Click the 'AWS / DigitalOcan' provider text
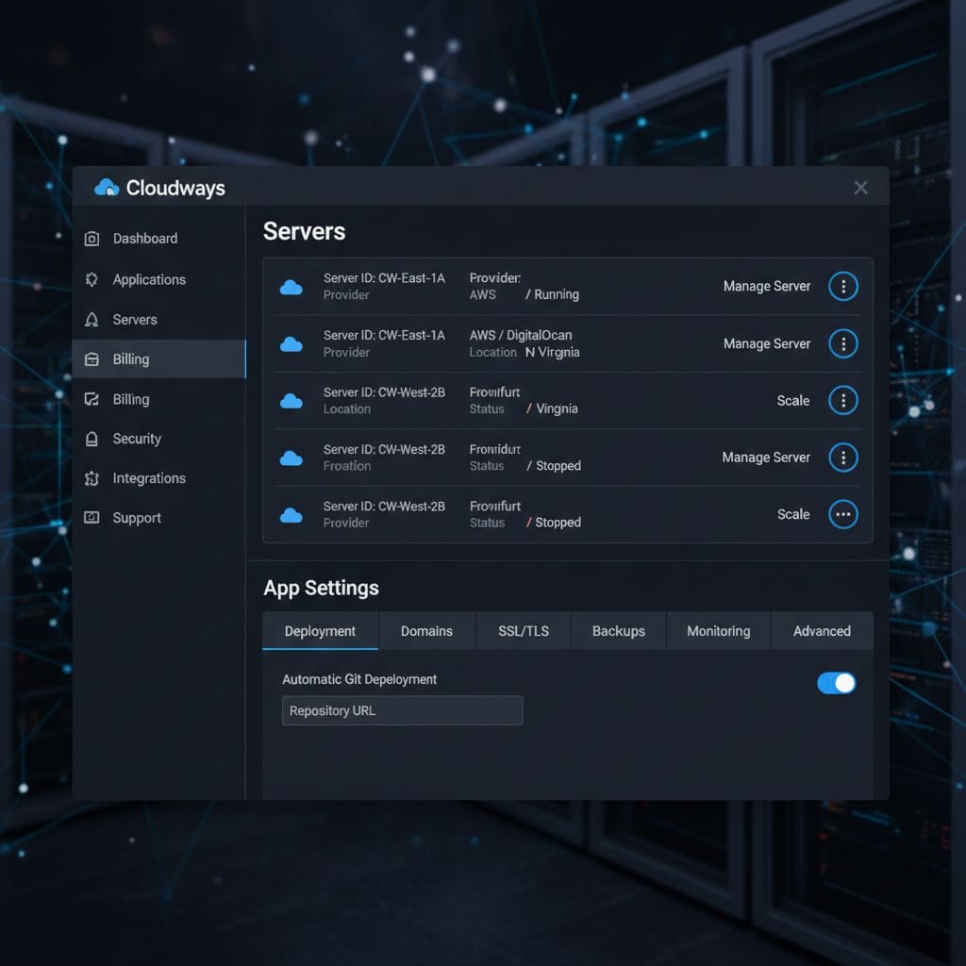This screenshot has height=966, width=966. point(521,335)
